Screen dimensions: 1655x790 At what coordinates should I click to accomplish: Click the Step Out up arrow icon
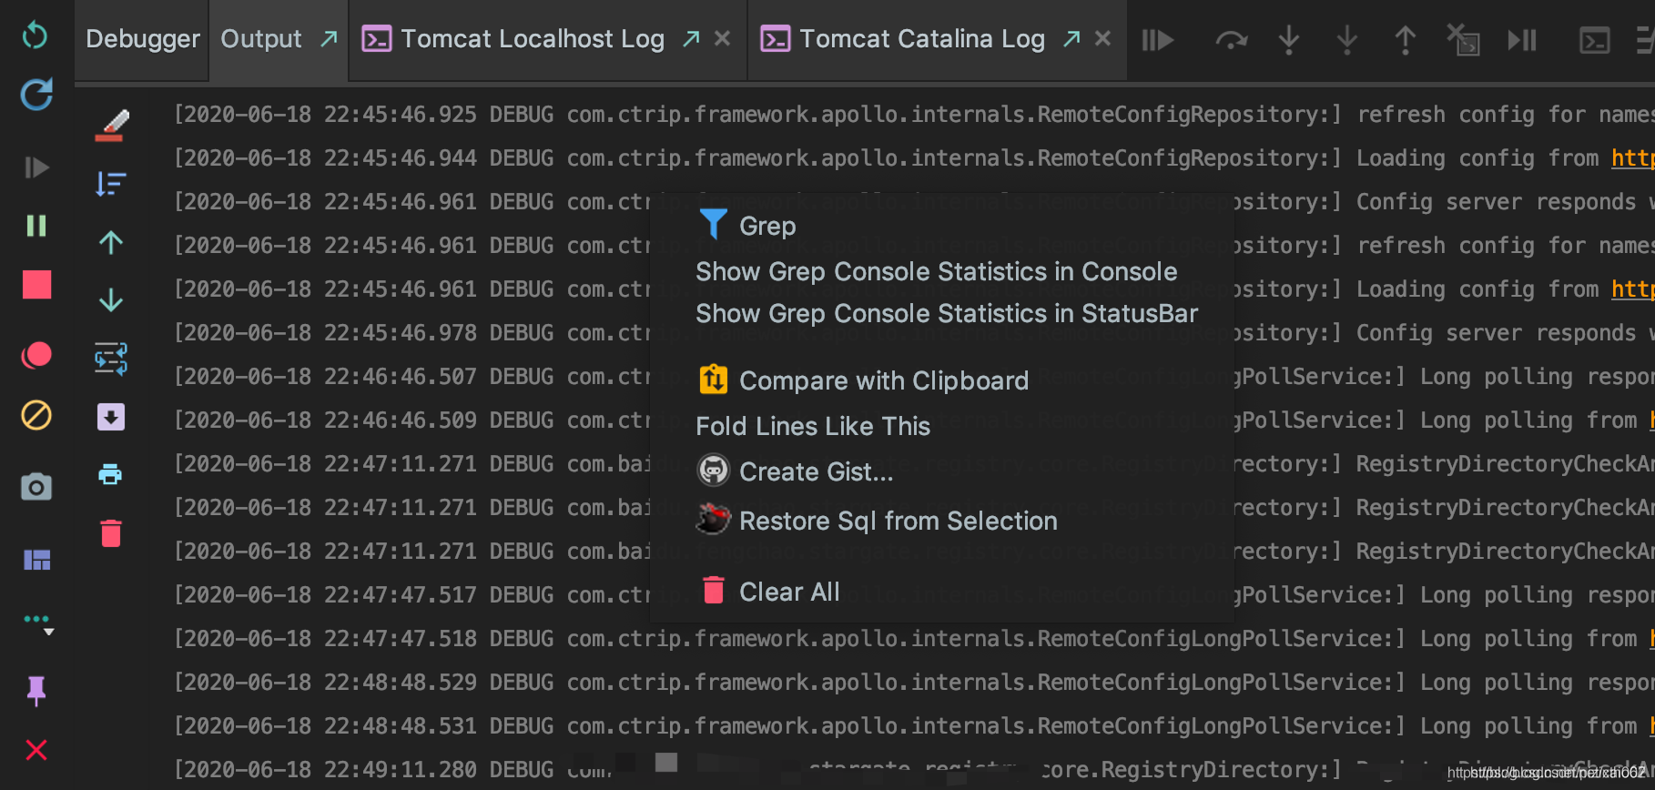pyautogui.click(x=1406, y=40)
